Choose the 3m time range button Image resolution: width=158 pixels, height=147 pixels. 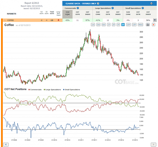coord(98,25)
